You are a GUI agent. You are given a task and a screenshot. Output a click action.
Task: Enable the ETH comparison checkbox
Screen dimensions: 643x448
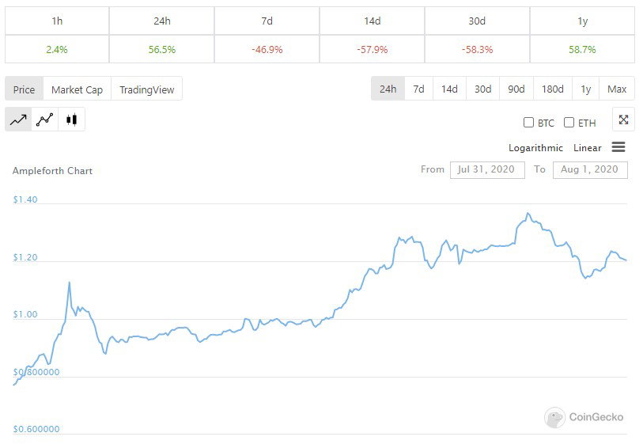(x=569, y=123)
